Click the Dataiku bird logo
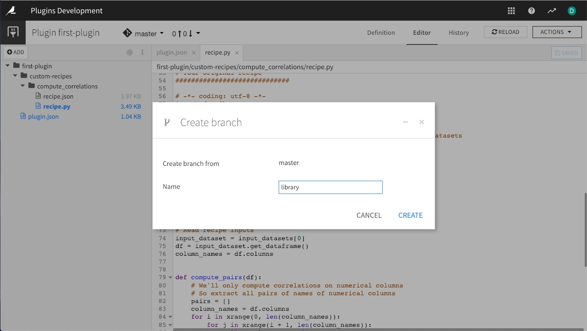The width and height of the screenshot is (587, 331). [10, 11]
